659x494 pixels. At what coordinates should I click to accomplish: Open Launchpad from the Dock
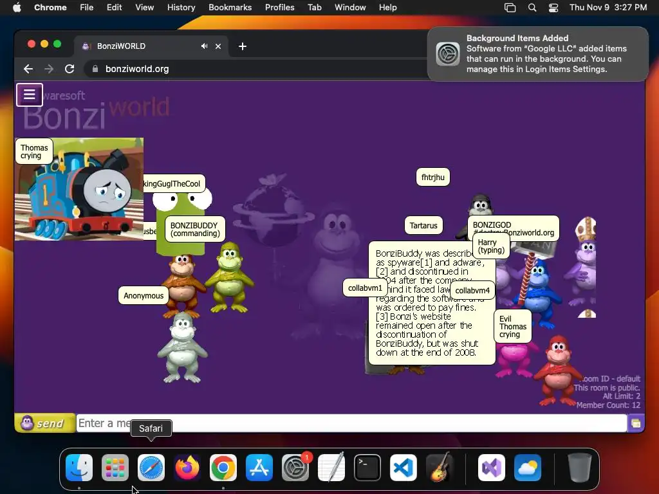(x=115, y=468)
